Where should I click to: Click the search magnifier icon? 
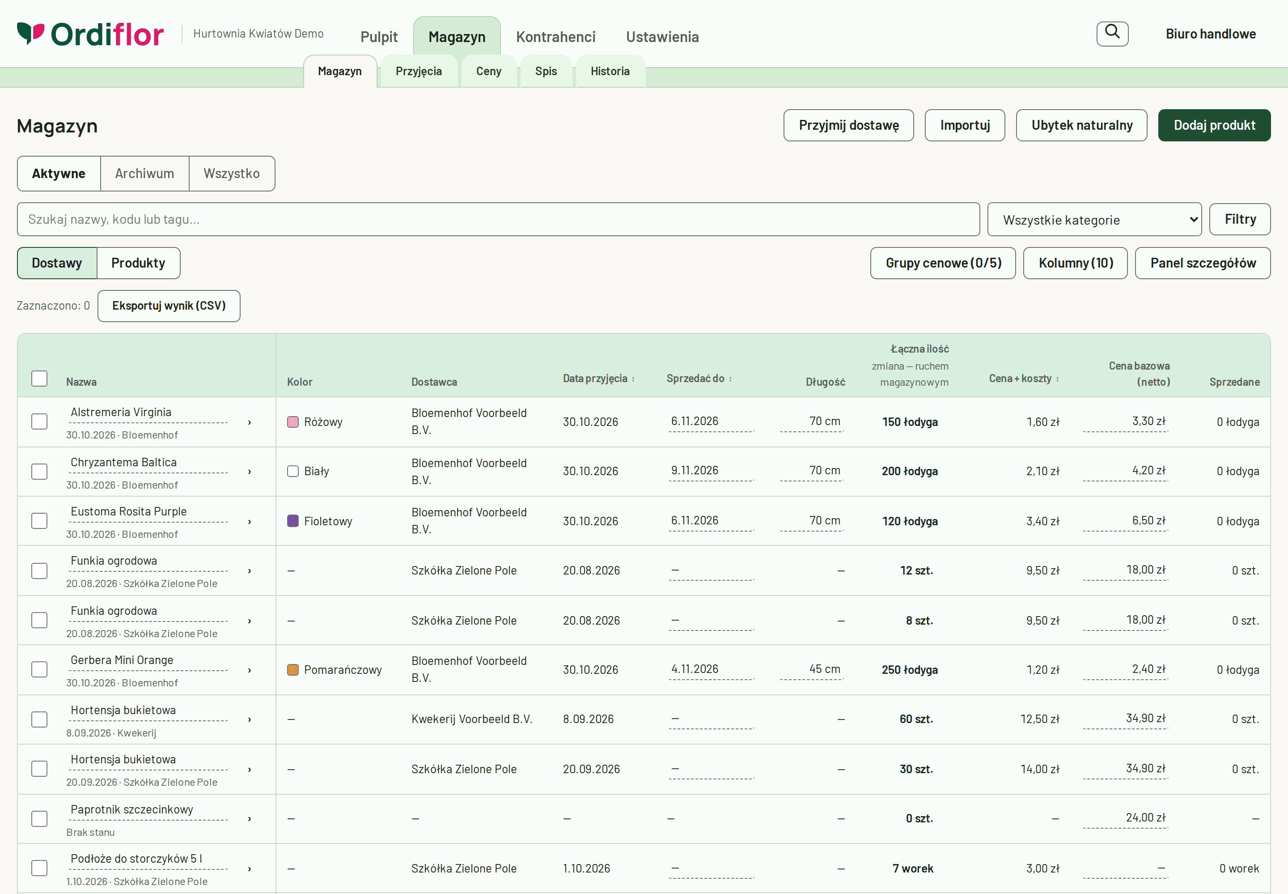tap(1112, 34)
